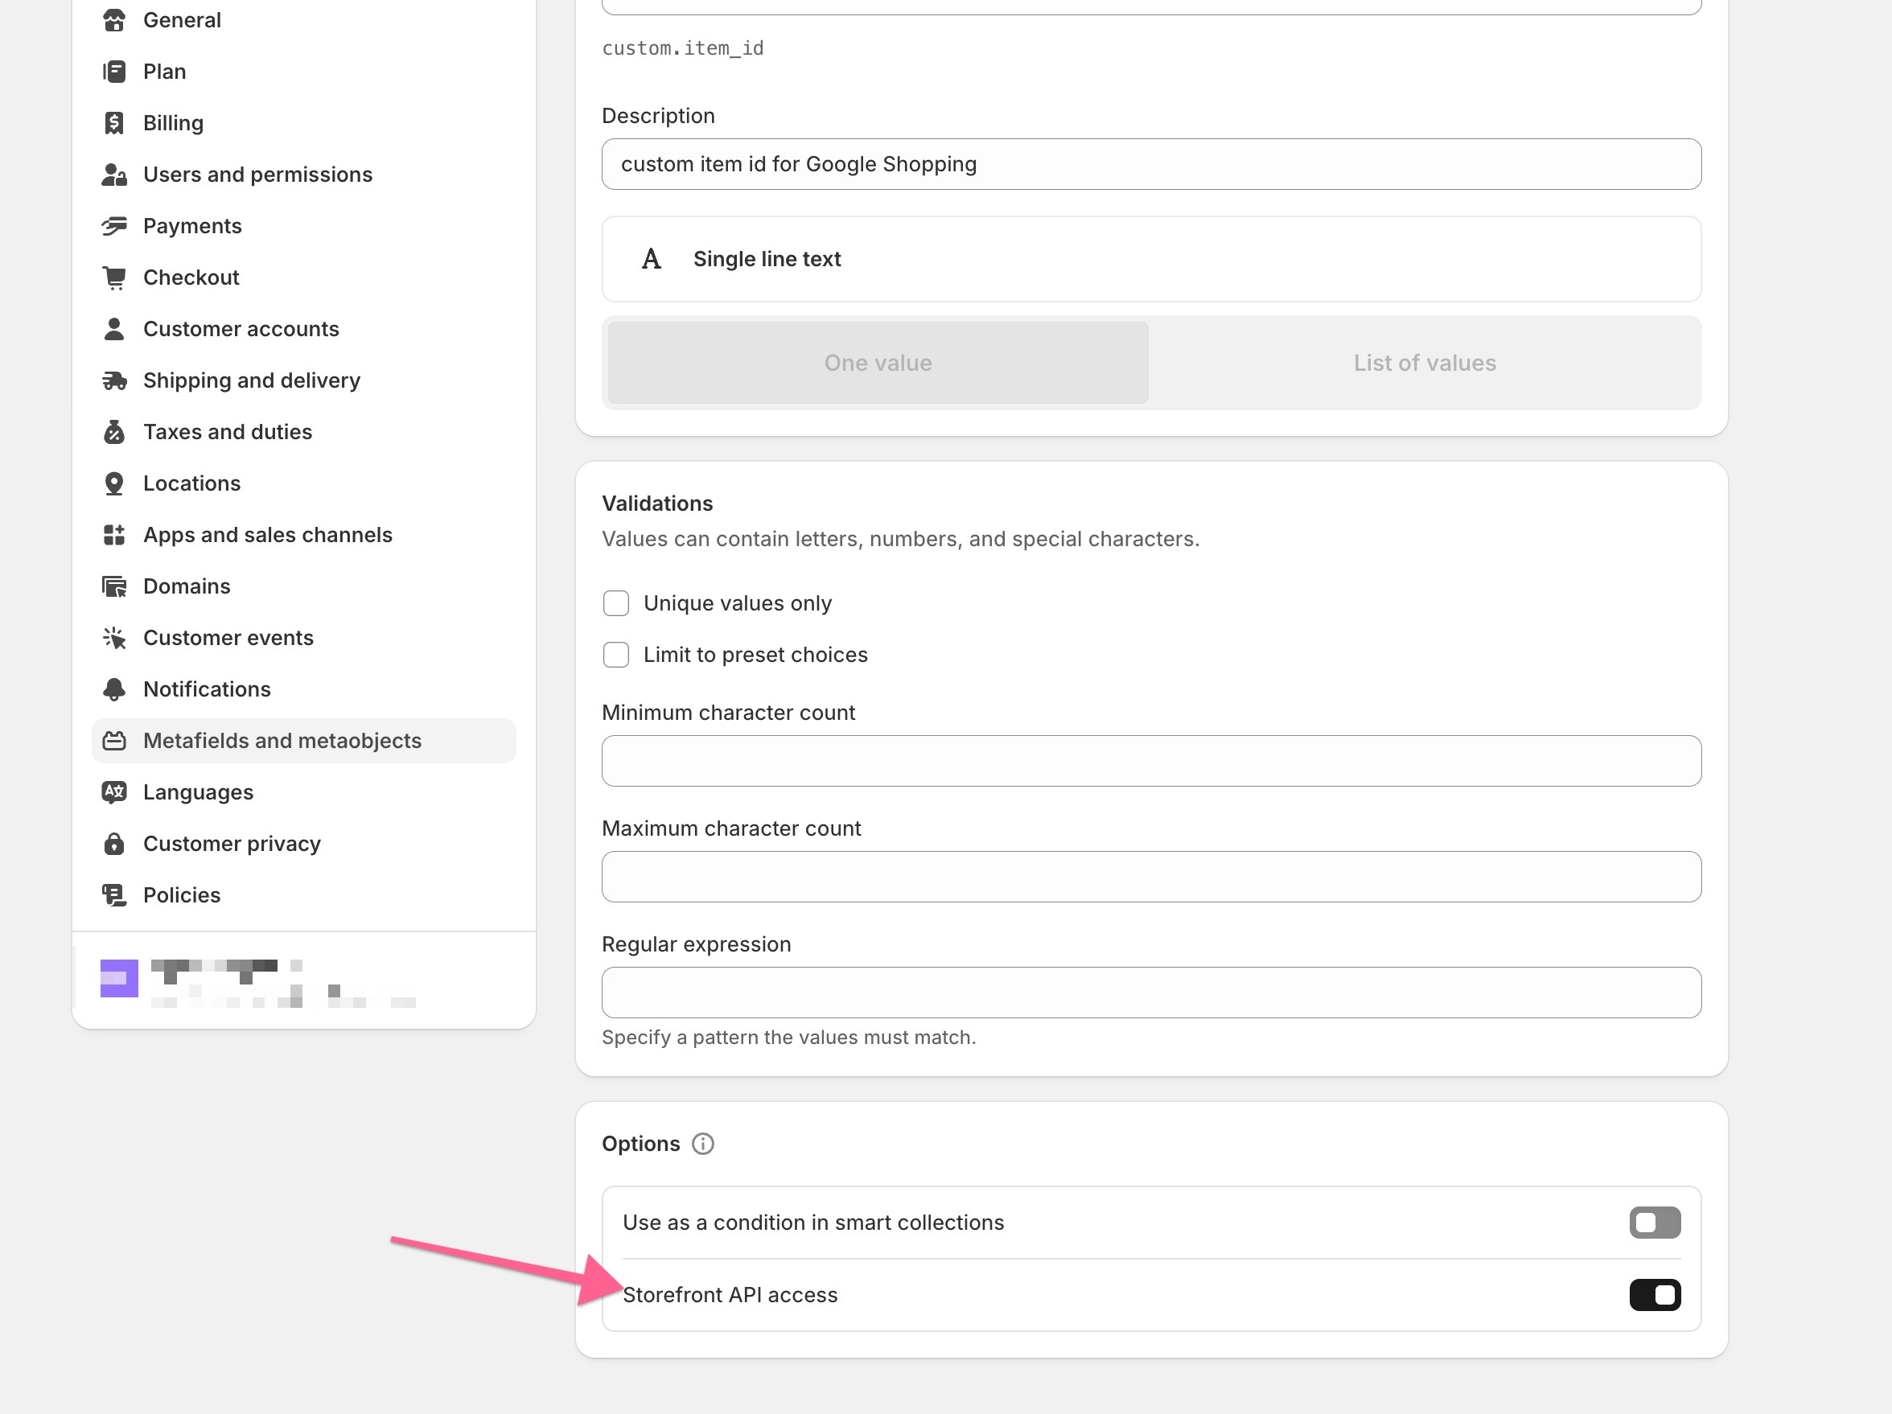The image size is (1892, 1414).
Task: Click the Regular expression input field
Action: pos(1150,993)
